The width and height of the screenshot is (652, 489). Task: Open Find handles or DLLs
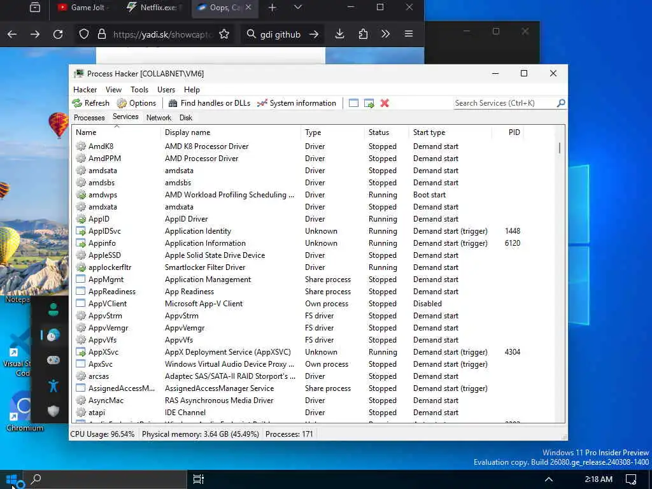coord(209,103)
